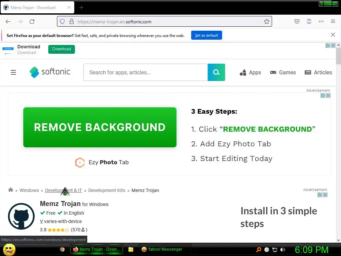Close the Ezy Photo Tab advertisement
This screenshot has height=256, width=341.
pyautogui.click(x=328, y=95)
